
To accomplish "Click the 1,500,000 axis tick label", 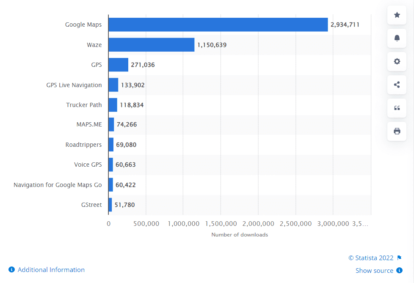I will [x=221, y=224].
